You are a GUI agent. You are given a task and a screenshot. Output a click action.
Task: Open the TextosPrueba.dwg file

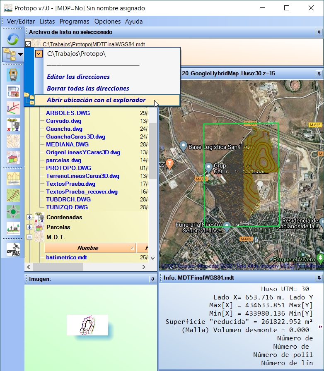[x=70, y=184]
